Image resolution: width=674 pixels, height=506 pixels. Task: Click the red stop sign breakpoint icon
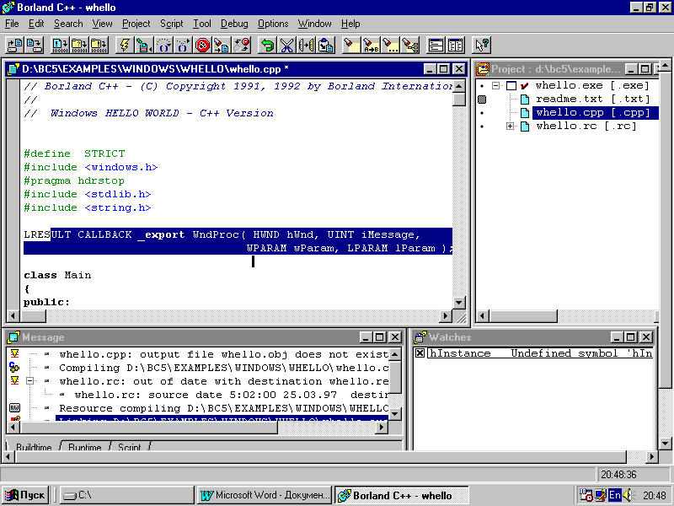202,45
